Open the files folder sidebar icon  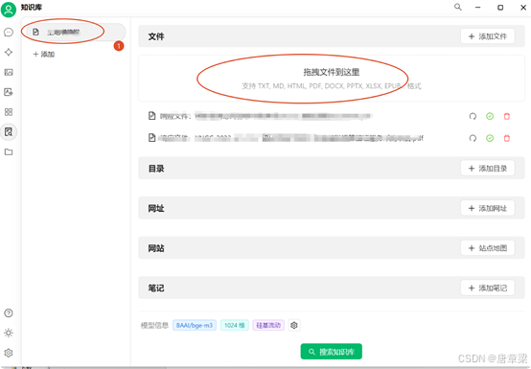pyautogui.click(x=9, y=152)
